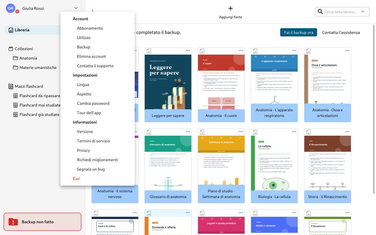This screenshot has width=376, height=235.
Task: Open Storia Il Rinascimento thumbnail
Action: (327, 163)
